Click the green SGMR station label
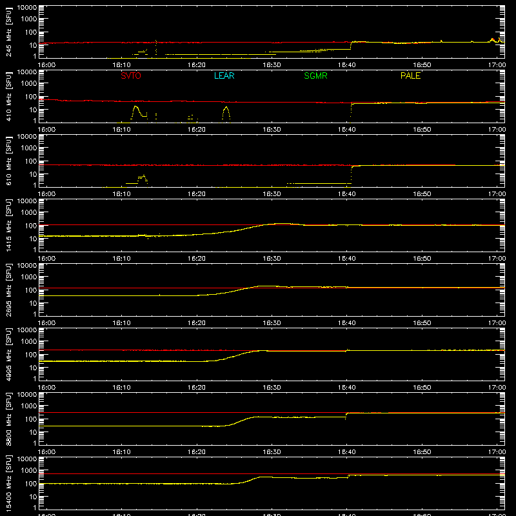Viewport: 516px width, 516px height. [315, 75]
